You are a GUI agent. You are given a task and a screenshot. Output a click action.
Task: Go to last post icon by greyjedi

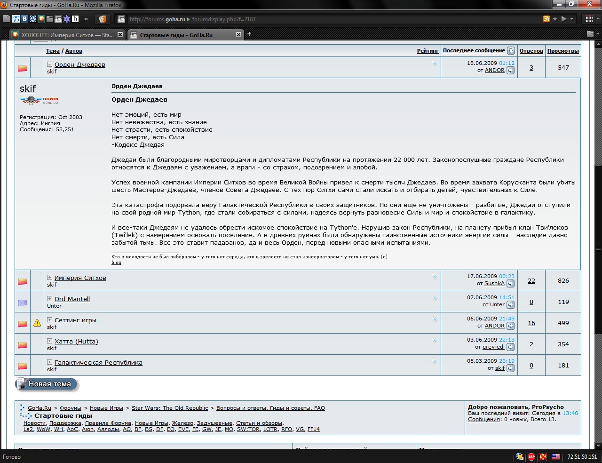510,347
